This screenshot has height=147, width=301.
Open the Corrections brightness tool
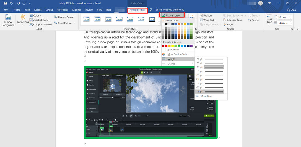[x=23, y=20]
